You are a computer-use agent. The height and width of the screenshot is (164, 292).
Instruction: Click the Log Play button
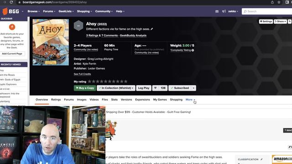[x=144, y=88]
